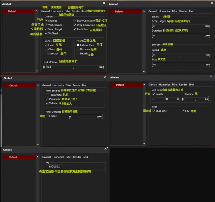Close the Aimbot window with Aim Point options
215x202 pixels.
tap(211, 77)
